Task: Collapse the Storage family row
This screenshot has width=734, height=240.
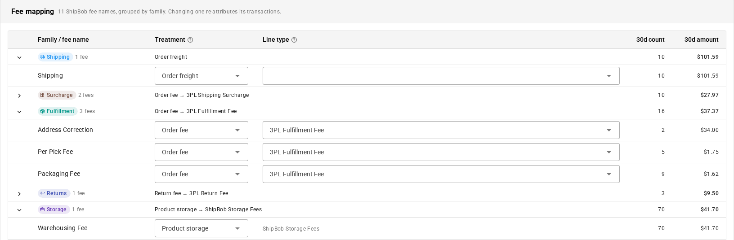Action: tap(19, 210)
